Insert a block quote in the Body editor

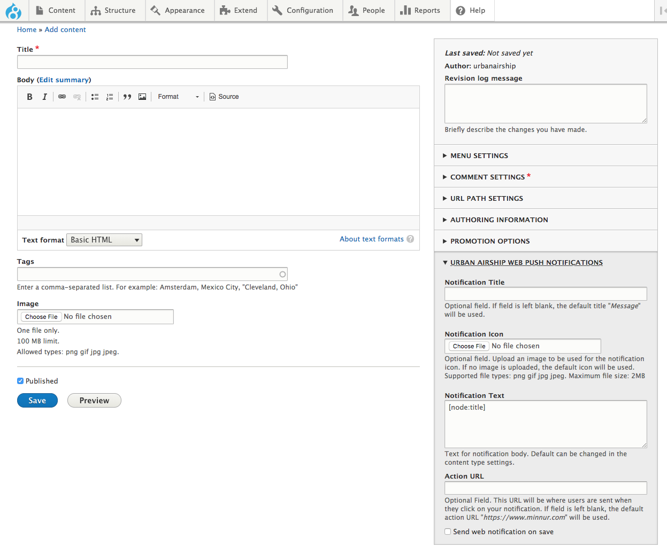127,97
